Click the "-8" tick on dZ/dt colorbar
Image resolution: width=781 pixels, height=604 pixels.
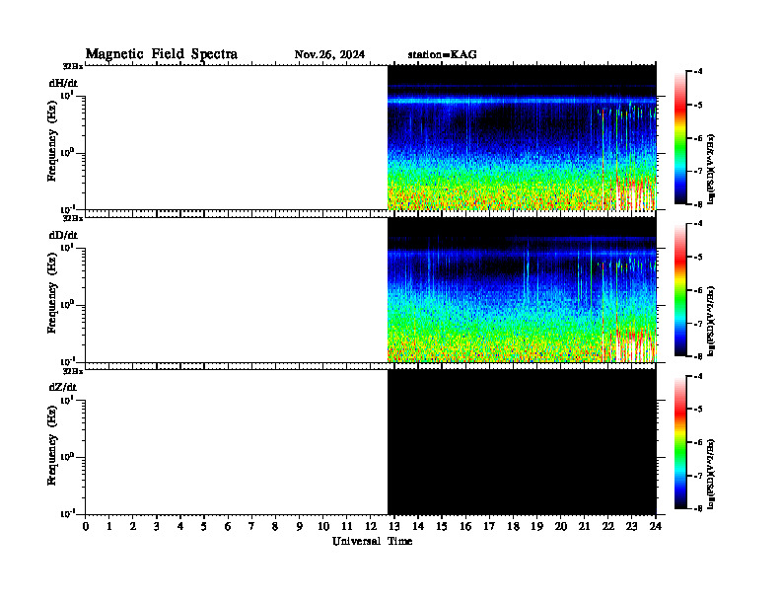698,508
